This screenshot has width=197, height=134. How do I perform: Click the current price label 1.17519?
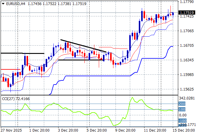point(187,13)
